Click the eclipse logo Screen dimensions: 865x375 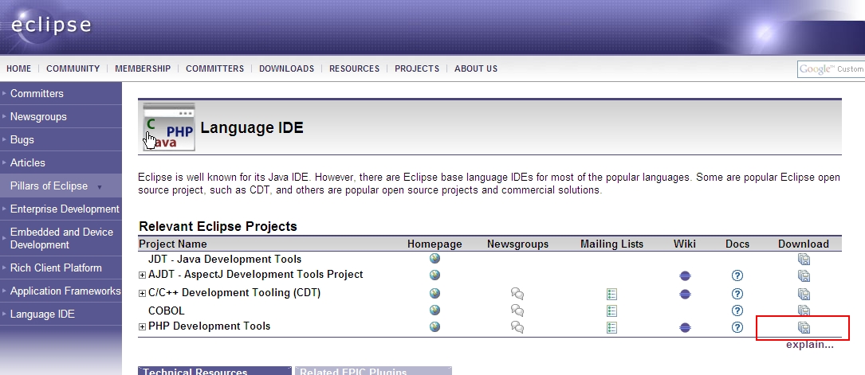(50, 25)
